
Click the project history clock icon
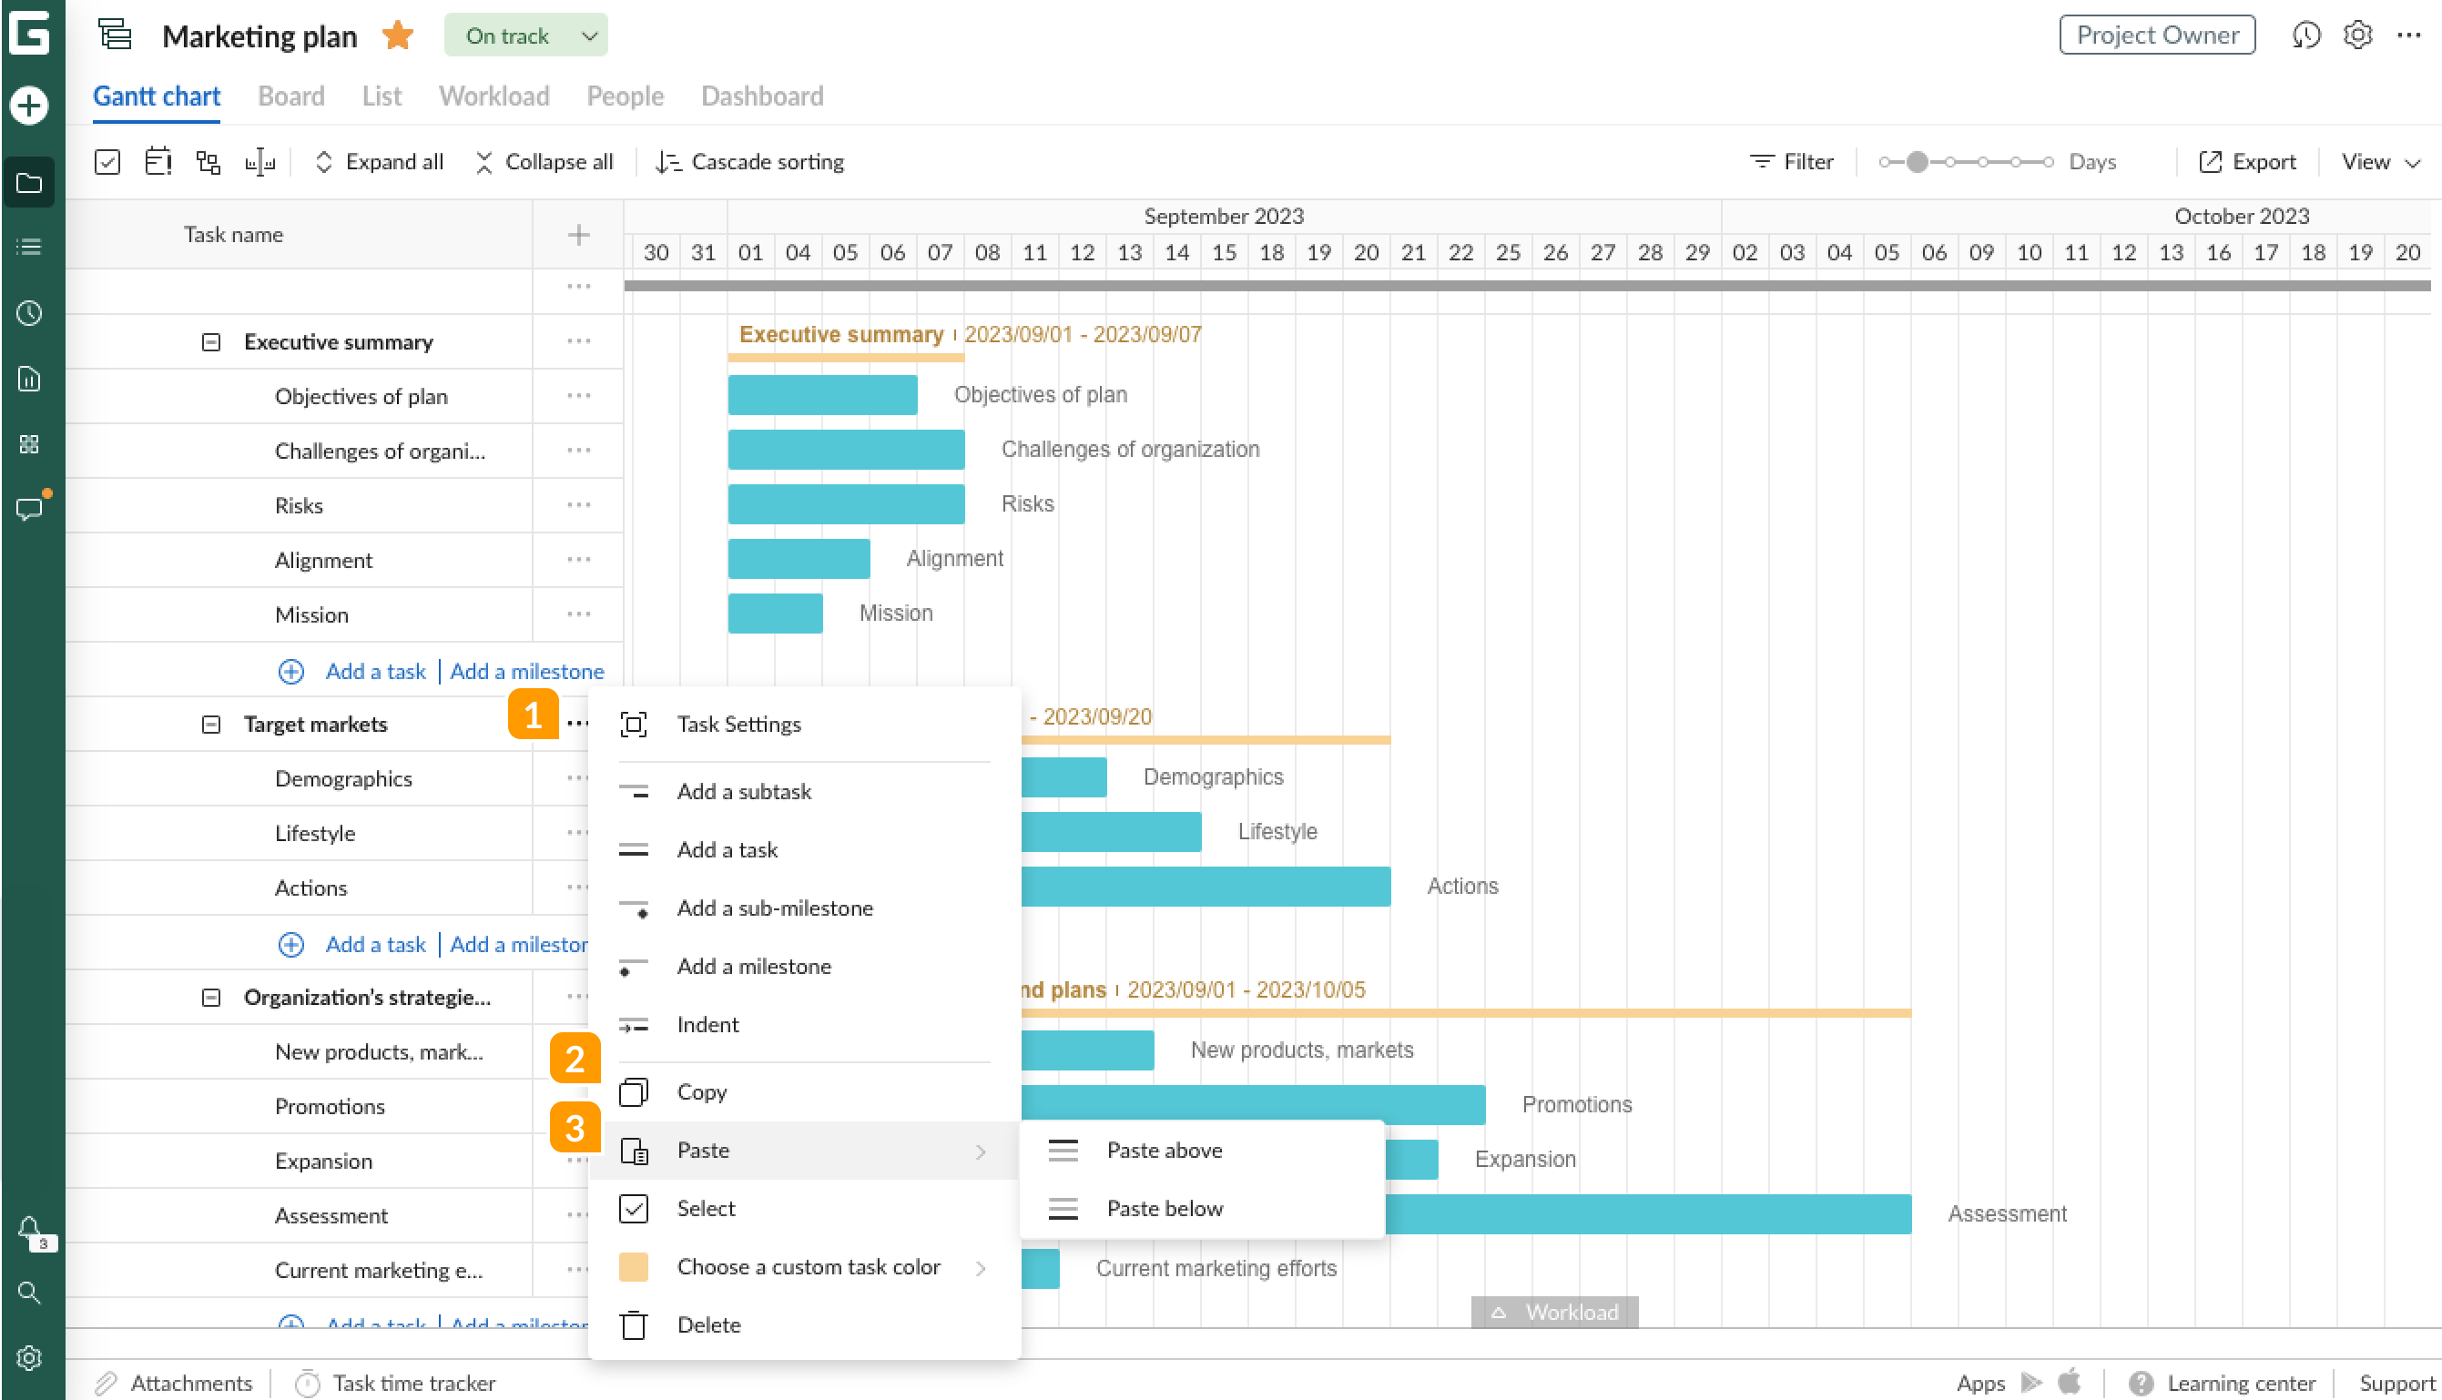tap(2305, 36)
